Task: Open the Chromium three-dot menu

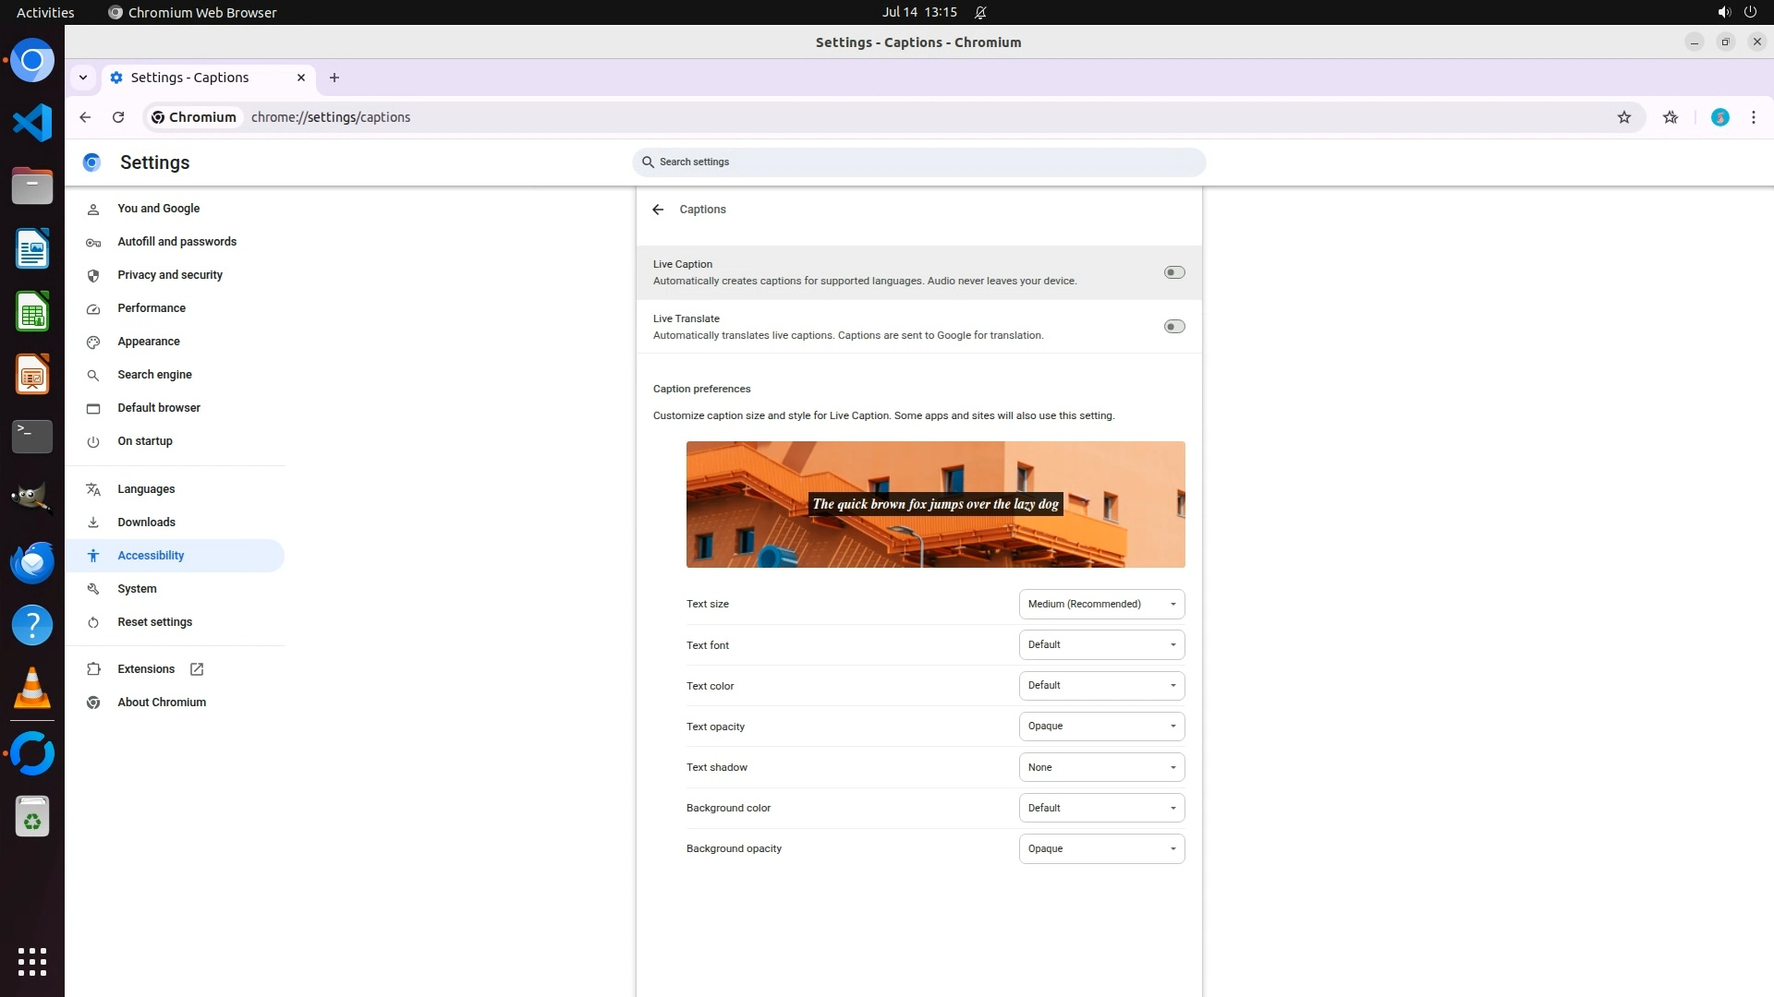Action: click(1753, 117)
